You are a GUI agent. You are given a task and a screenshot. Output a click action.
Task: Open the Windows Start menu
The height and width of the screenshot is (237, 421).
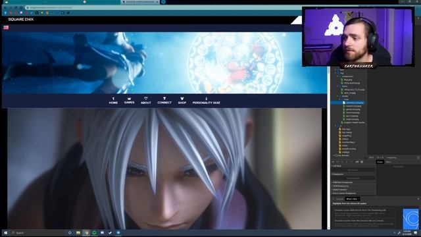pos(5,232)
